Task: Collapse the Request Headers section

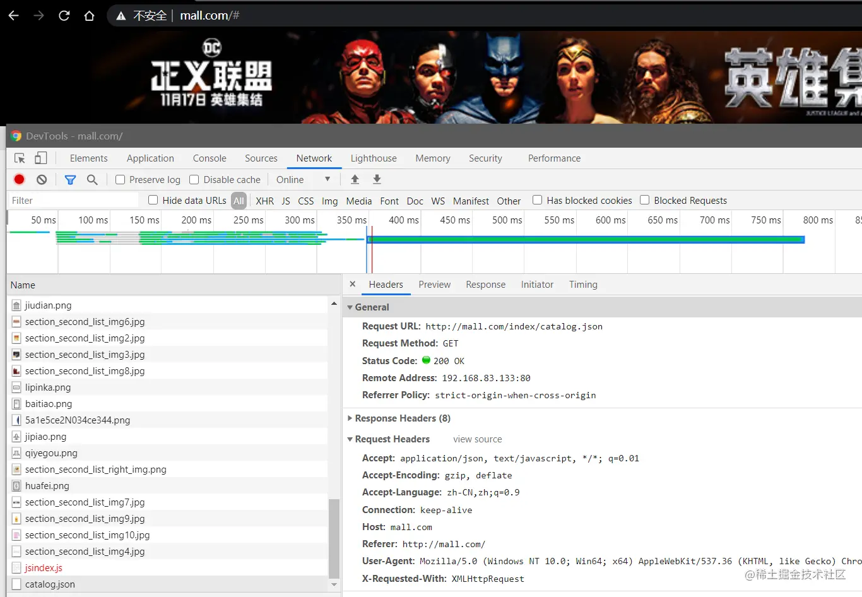Action: tap(350, 439)
